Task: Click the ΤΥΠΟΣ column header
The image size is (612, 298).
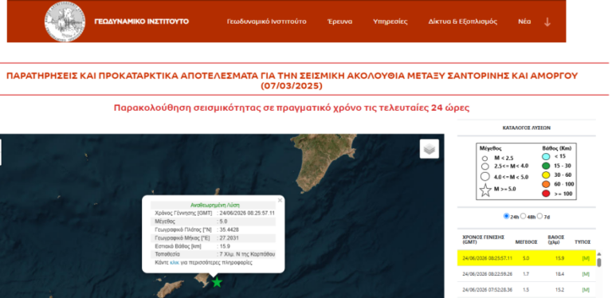Action: pos(583,242)
